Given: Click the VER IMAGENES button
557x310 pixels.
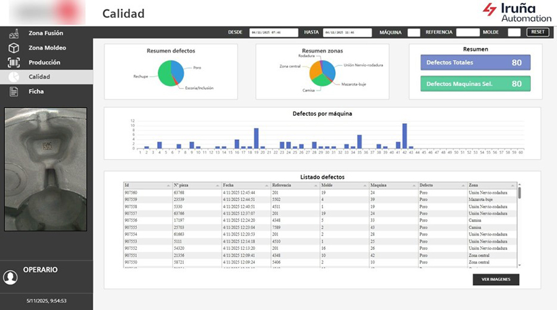Looking at the screenshot, I should [496, 280].
